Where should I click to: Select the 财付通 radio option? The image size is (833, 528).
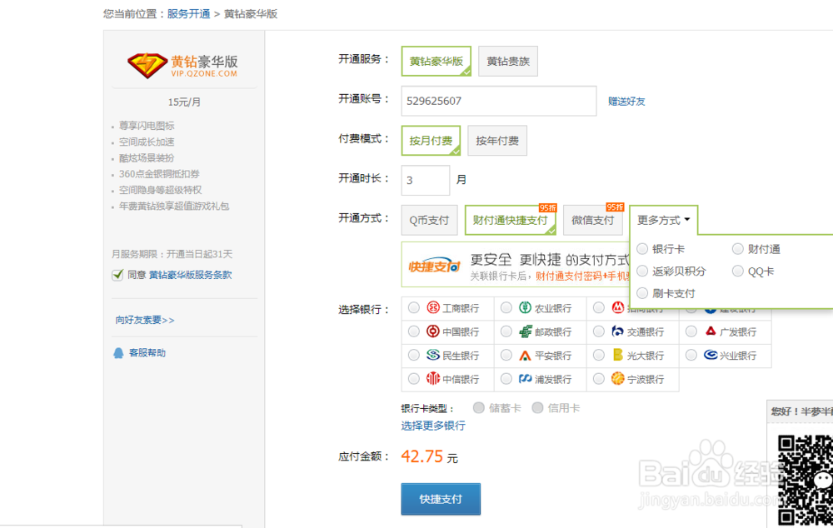[737, 249]
